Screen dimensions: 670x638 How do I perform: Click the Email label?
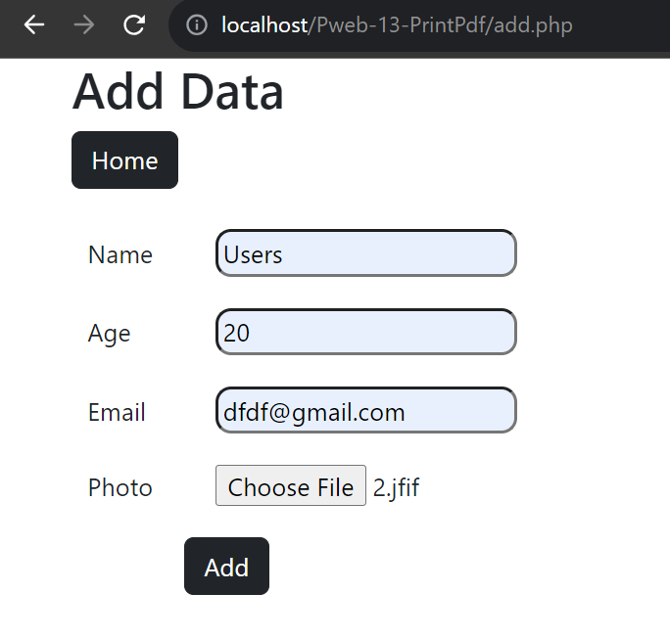(117, 412)
